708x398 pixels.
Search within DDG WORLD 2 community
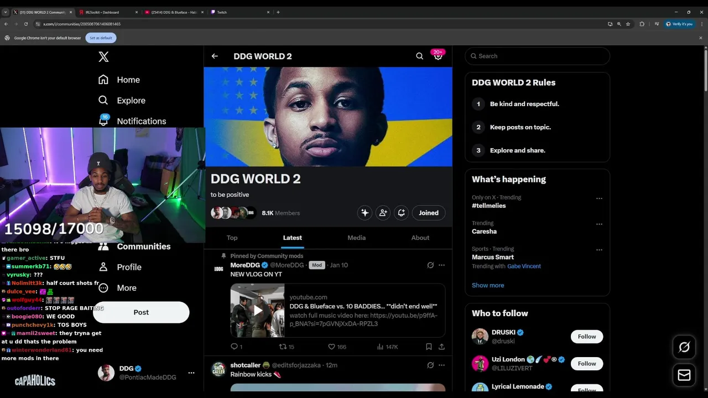pos(420,56)
